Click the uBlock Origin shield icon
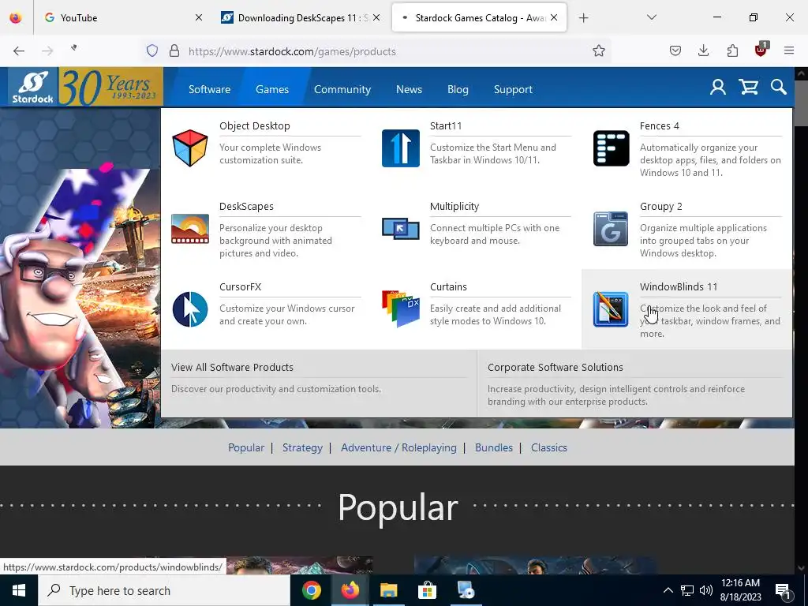This screenshot has height=606, width=808. tap(761, 50)
